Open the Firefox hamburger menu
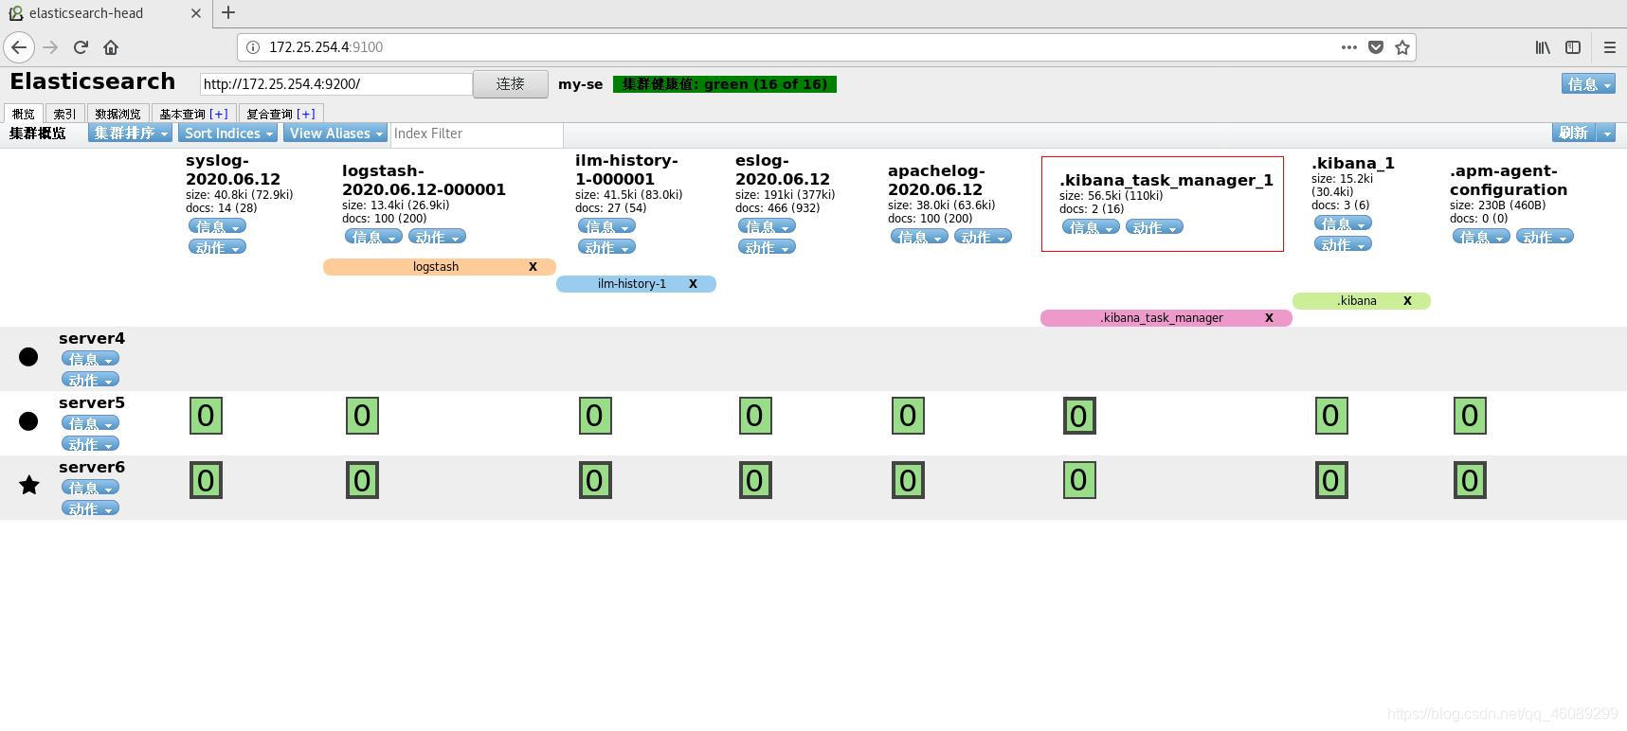 1609,47
